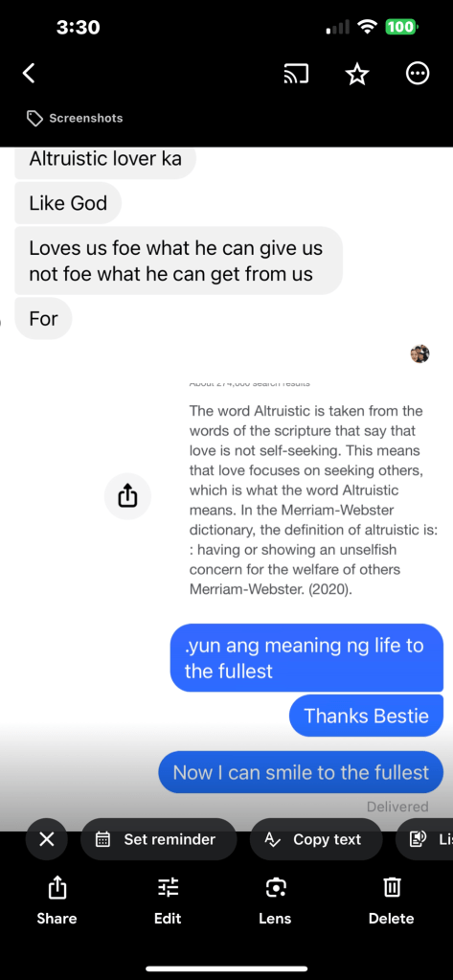The width and height of the screenshot is (453, 980).
Task: Tap the partially visible Listen chip
Action: [425, 839]
